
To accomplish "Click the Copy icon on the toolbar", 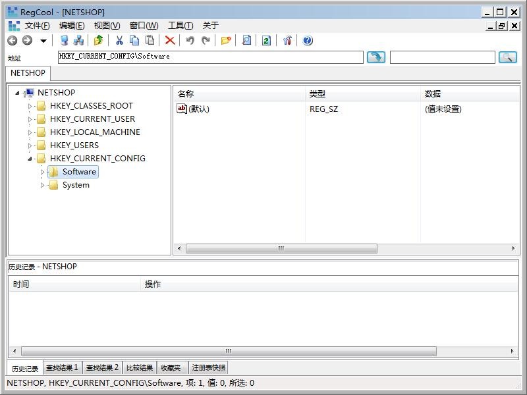I will coord(133,41).
